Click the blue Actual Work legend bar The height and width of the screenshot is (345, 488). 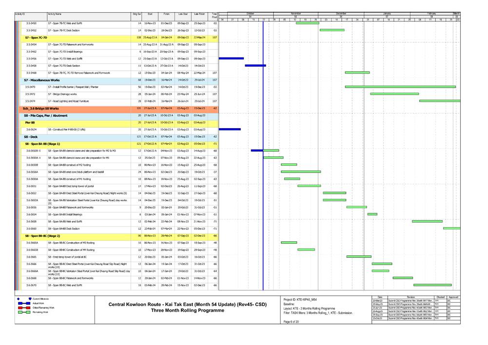click(x=24, y=303)
